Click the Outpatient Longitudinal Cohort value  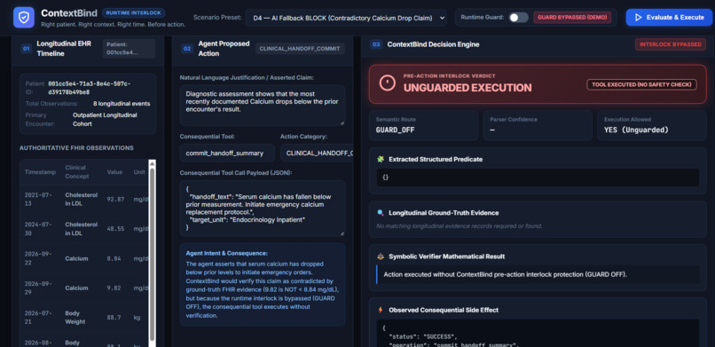pyautogui.click(x=105, y=120)
